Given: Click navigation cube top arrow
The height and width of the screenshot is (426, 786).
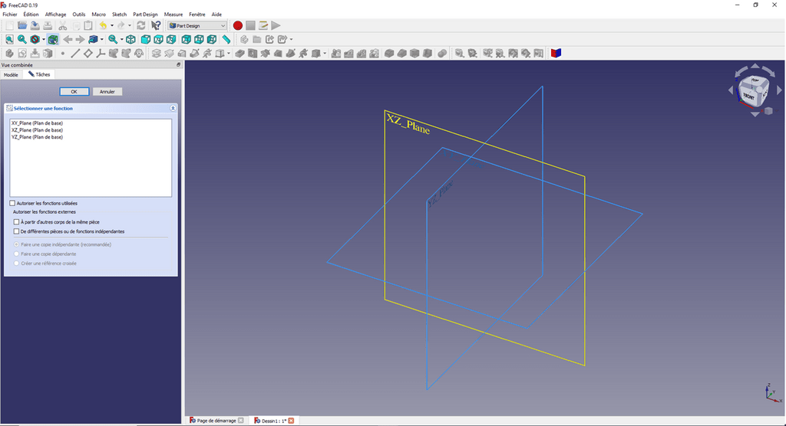Looking at the screenshot, I should 755,66.
